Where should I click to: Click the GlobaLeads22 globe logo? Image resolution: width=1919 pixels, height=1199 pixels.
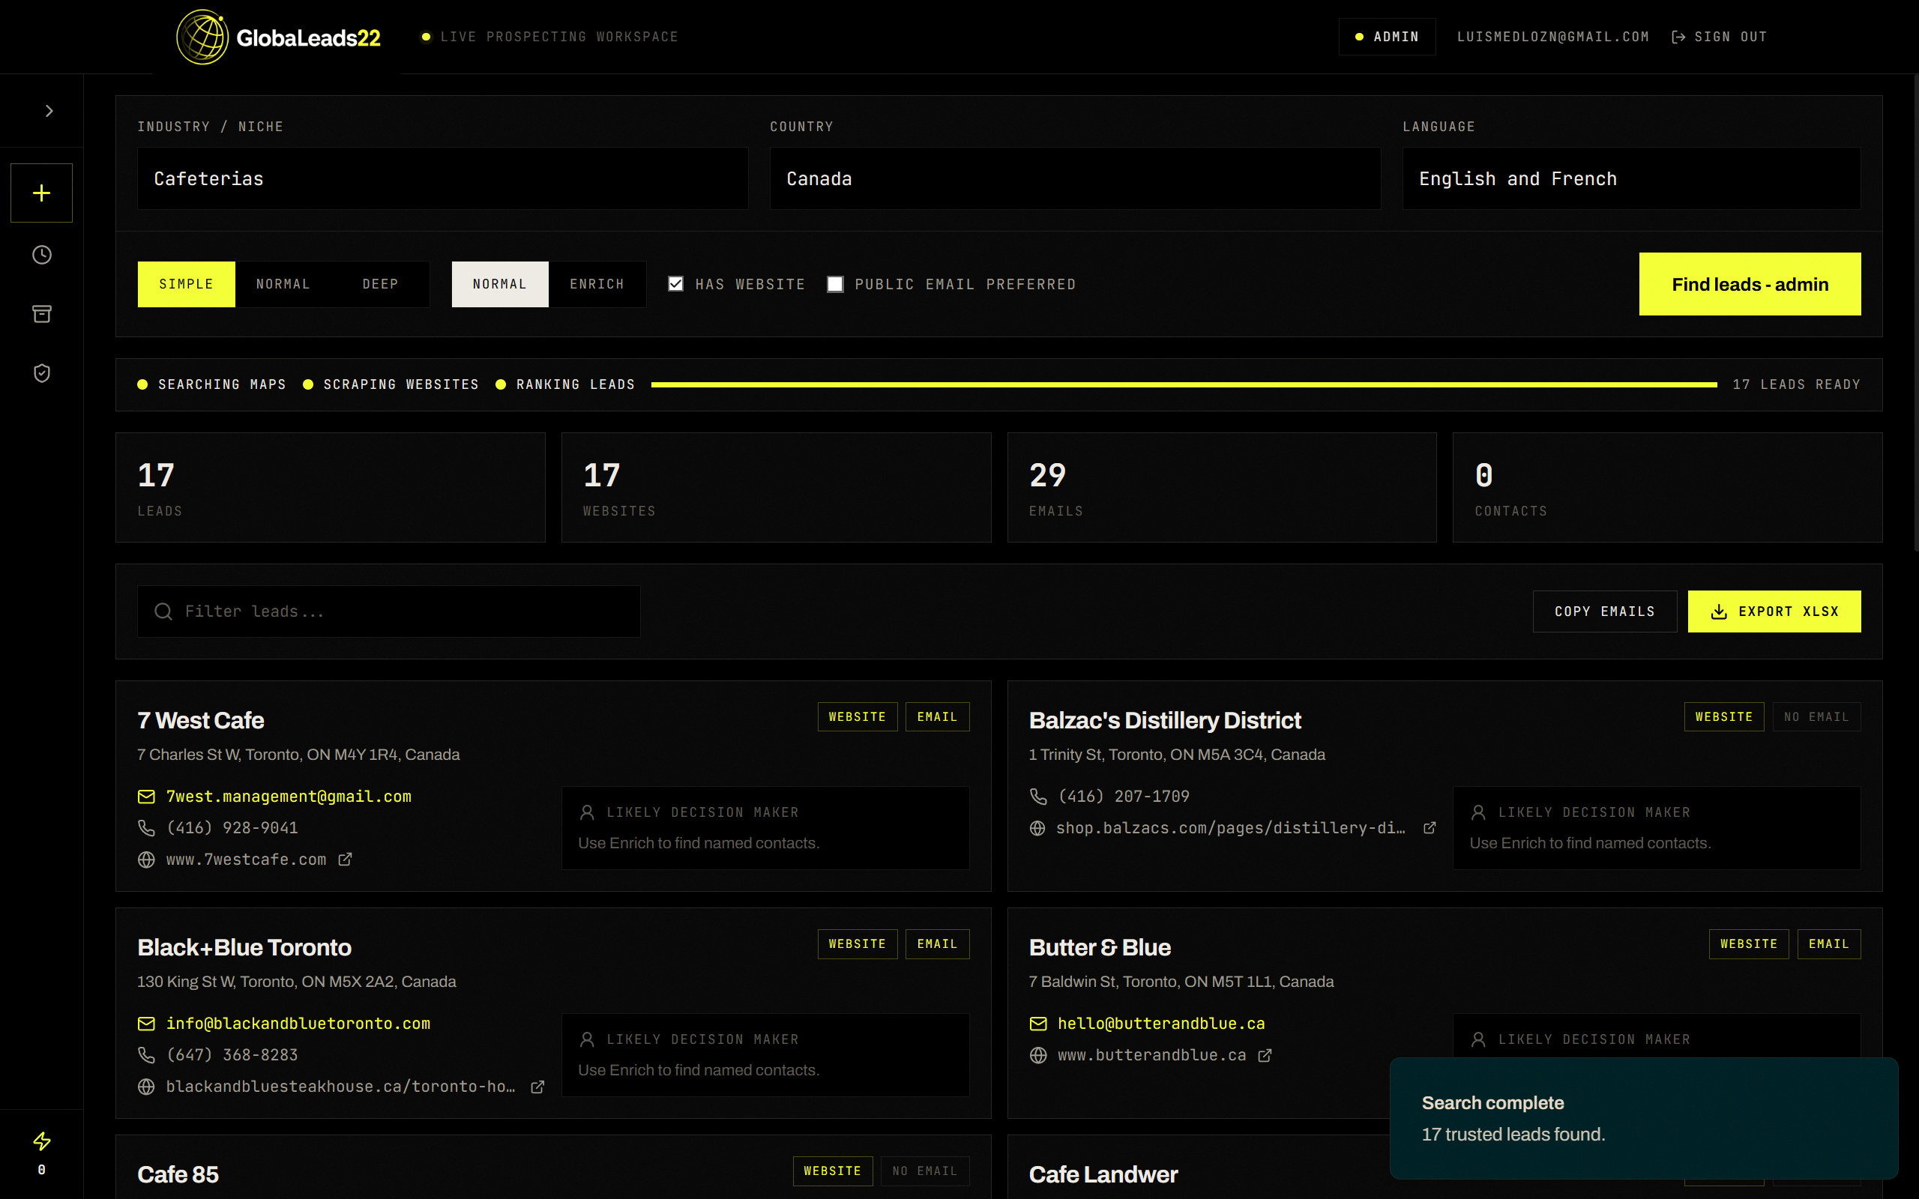tap(202, 37)
